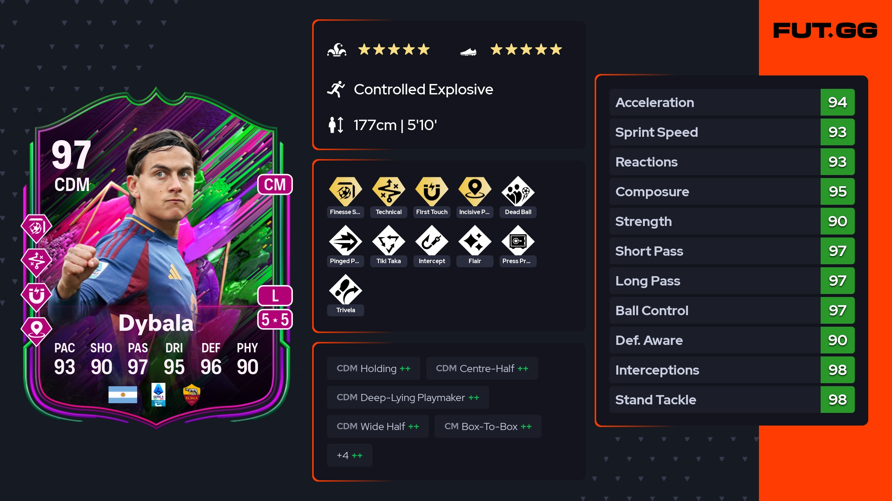The height and width of the screenshot is (501, 892).
Task: Click the Pinged Pass playstyle icon
Action: (x=345, y=240)
